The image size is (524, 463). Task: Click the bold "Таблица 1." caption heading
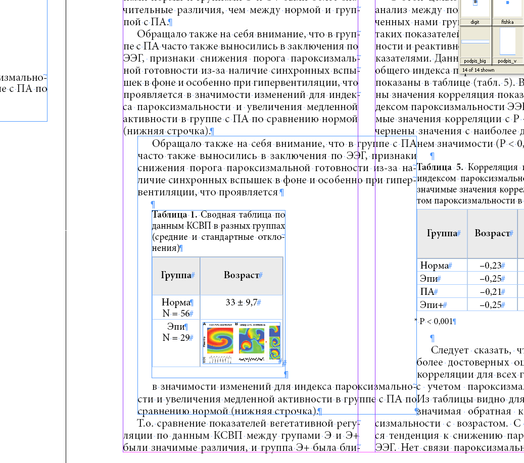174,215
